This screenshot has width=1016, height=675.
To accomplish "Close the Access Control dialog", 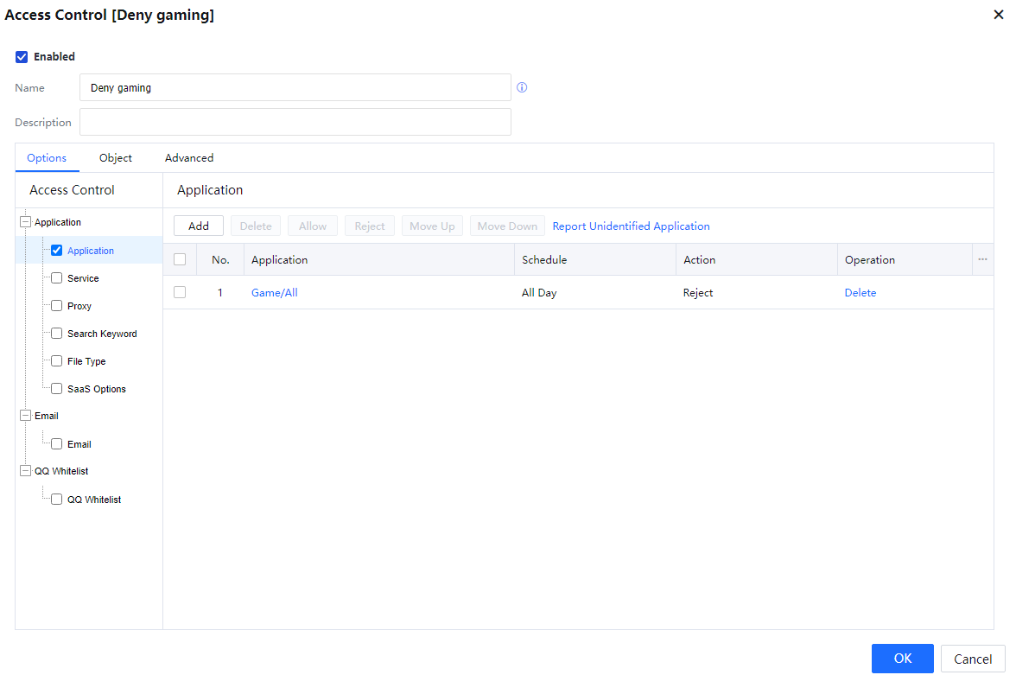I will click(999, 15).
